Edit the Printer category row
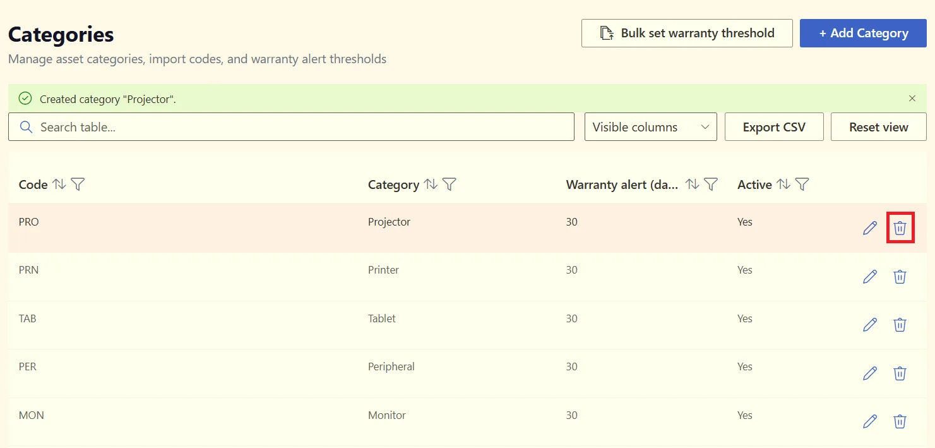Screen dimensions: 935x448 click(870, 276)
